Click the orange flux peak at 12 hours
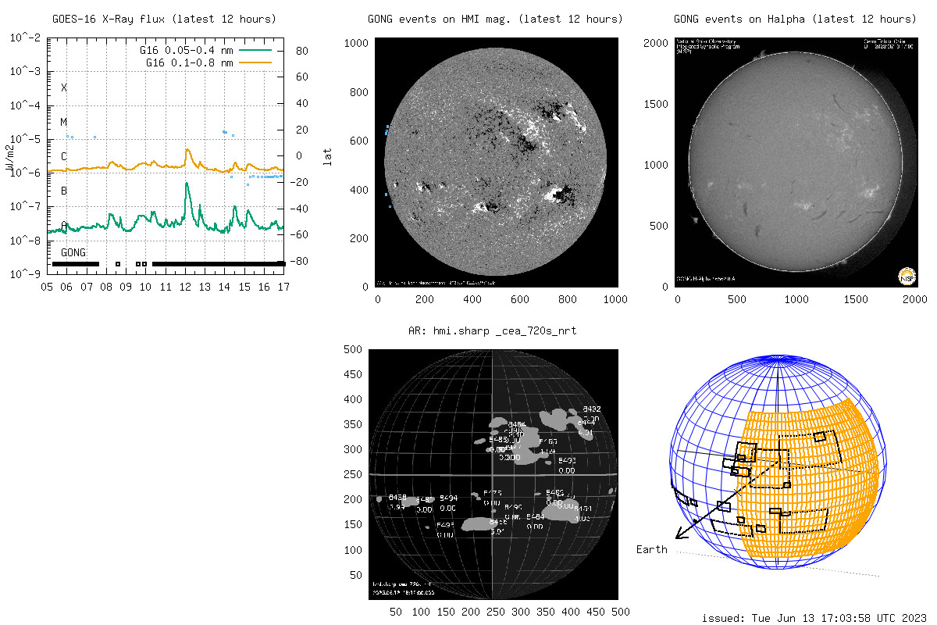The height and width of the screenshot is (625, 937). point(187,151)
